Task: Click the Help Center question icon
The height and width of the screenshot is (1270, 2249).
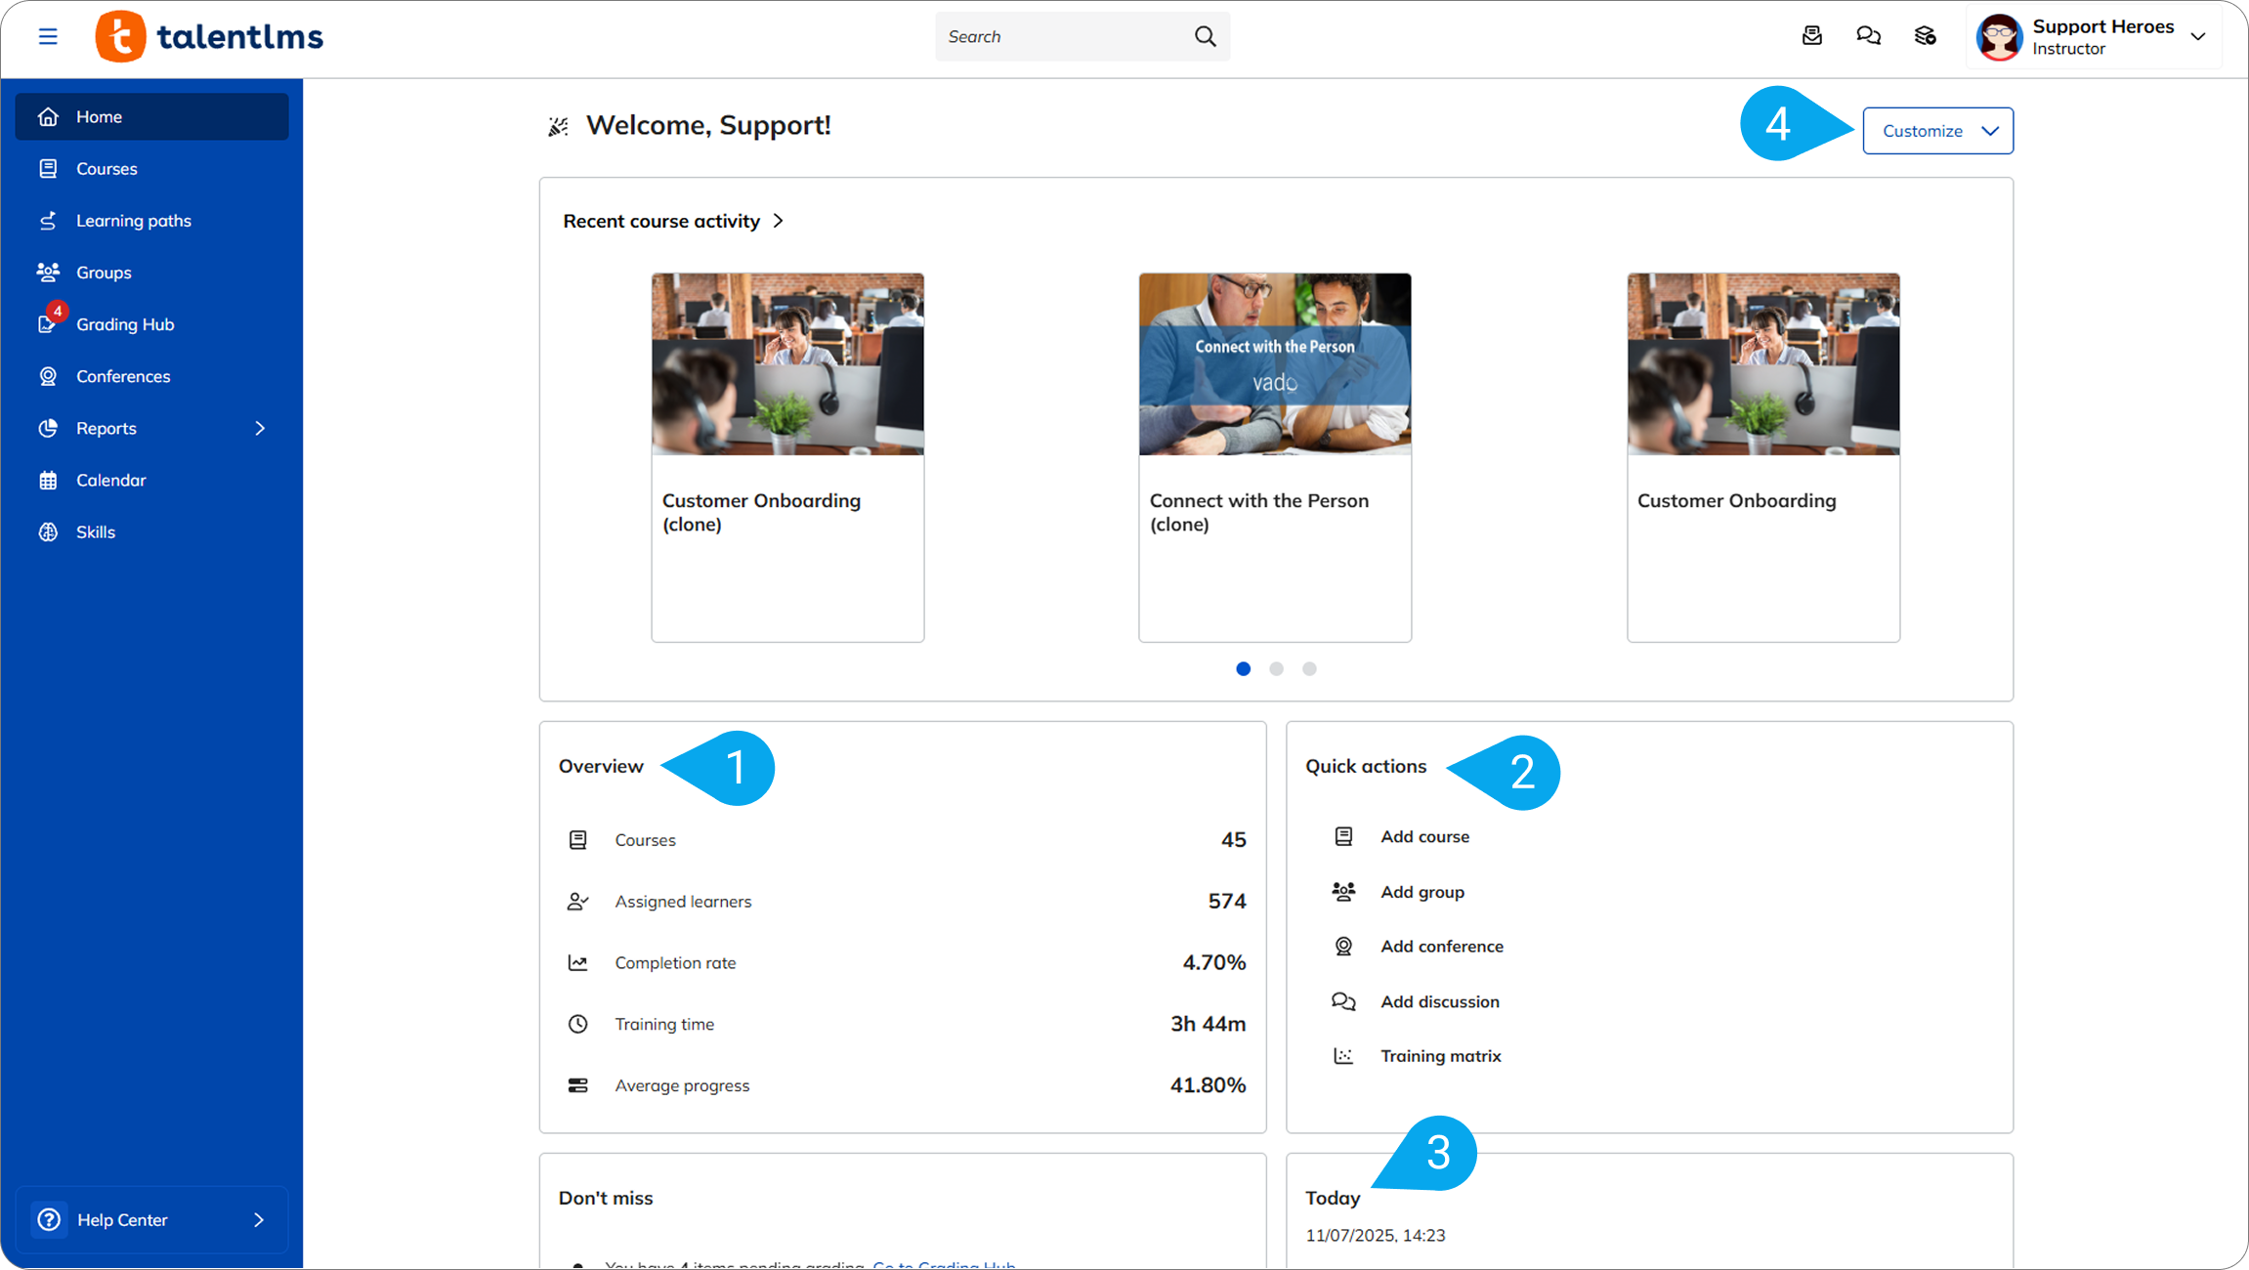Action: 49,1219
